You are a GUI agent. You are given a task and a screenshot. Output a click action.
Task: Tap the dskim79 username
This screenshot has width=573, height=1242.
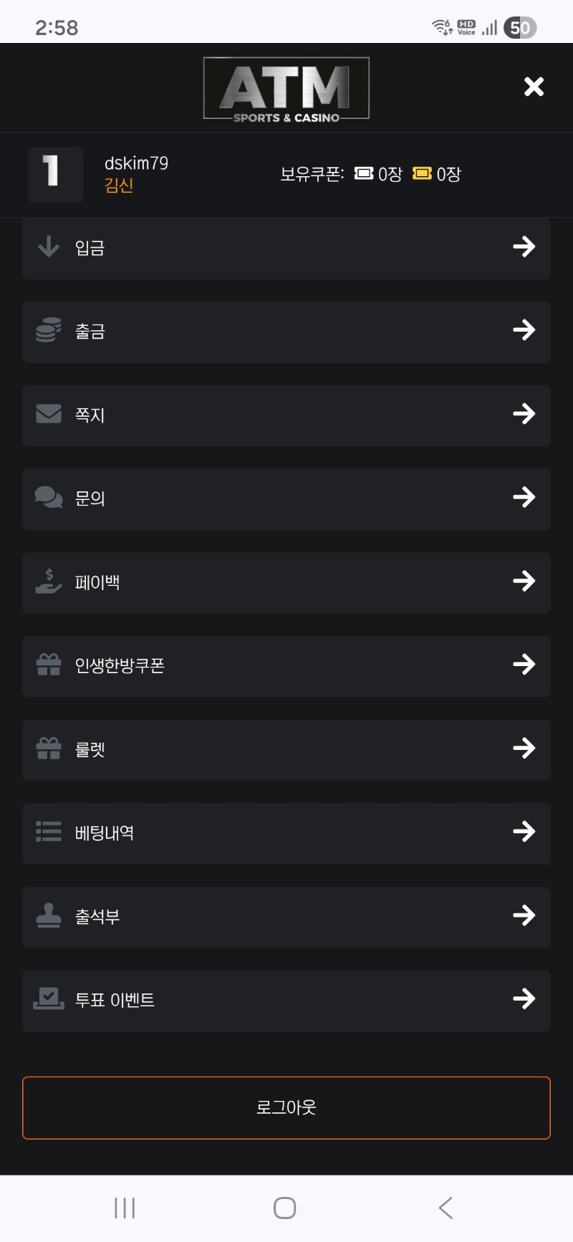pyautogui.click(x=136, y=163)
